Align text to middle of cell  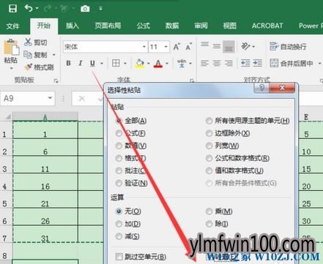click(217, 46)
